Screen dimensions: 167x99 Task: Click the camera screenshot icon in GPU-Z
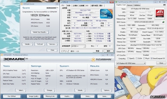click(x=164, y=5)
